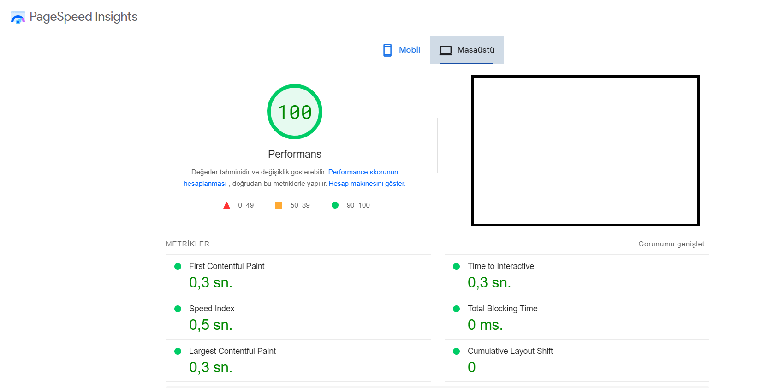
Task: Click green dot beside Cumulative Layout Shift
Action: pos(457,351)
